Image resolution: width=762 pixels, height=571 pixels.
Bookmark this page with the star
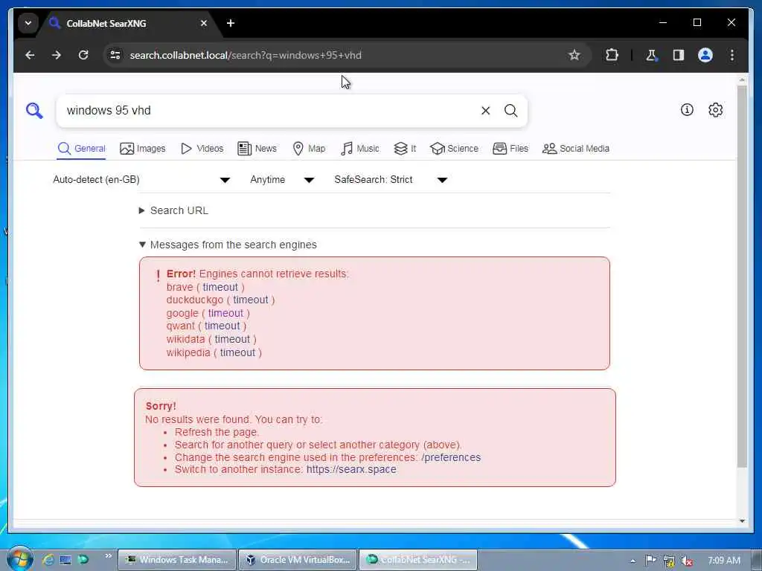tap(574, 55)
